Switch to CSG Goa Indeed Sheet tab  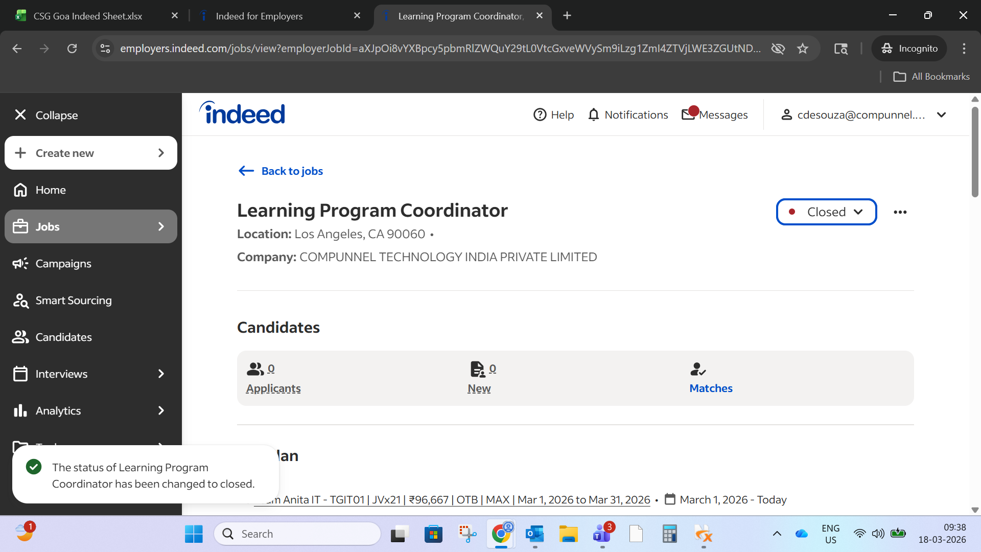tap(88, 16)
